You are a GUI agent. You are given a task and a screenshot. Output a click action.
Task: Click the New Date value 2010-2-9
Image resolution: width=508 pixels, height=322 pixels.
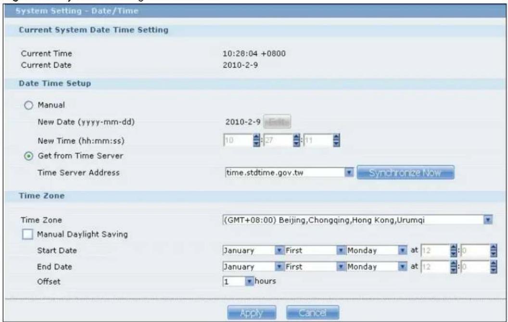point(242,122)
